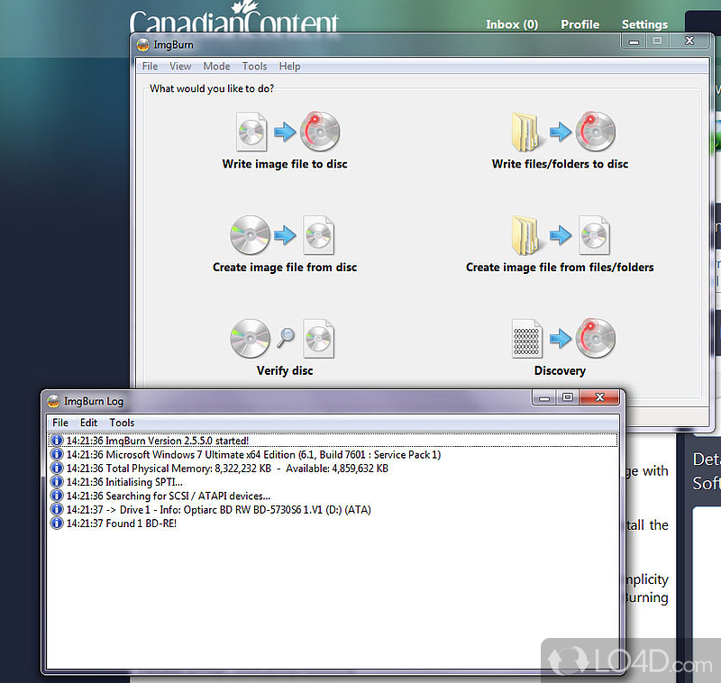The width and height of the screenshot is (721, 683).
Task: Click the 'Discovery' text label
Action: point(560,371)
